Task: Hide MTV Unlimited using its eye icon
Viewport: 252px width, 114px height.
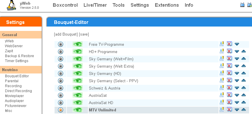Action: [78, 110]
